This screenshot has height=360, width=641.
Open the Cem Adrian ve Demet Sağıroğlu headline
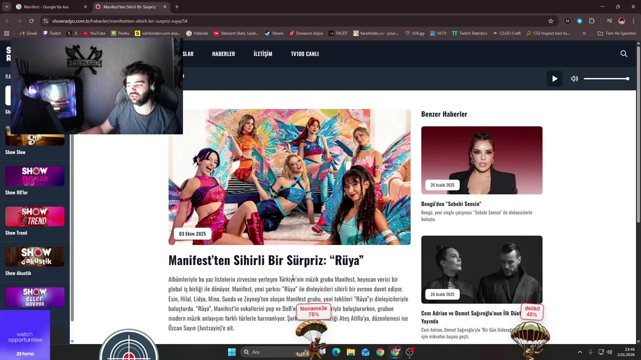471,317
